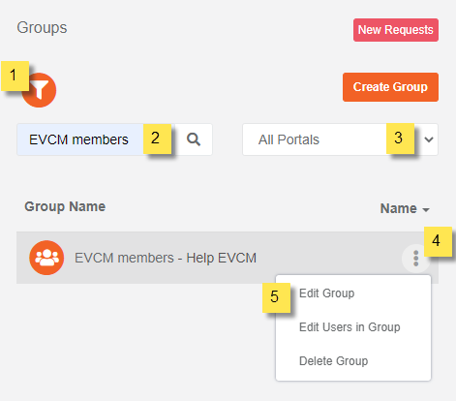Click the Groups page heading

[x=42, y=28]
